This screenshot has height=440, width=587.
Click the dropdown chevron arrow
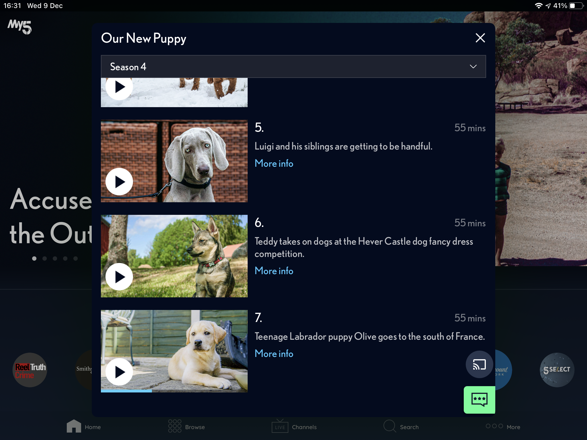click(x=473, y=66)
